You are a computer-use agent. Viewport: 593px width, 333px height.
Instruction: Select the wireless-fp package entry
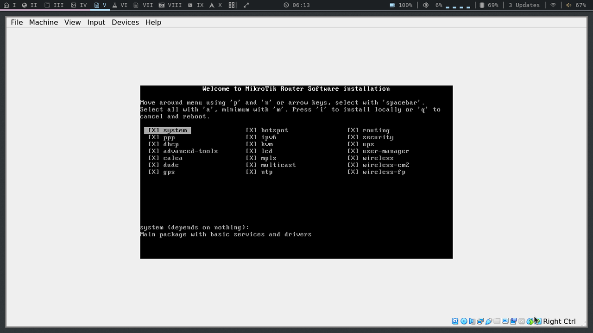(377, 172)
